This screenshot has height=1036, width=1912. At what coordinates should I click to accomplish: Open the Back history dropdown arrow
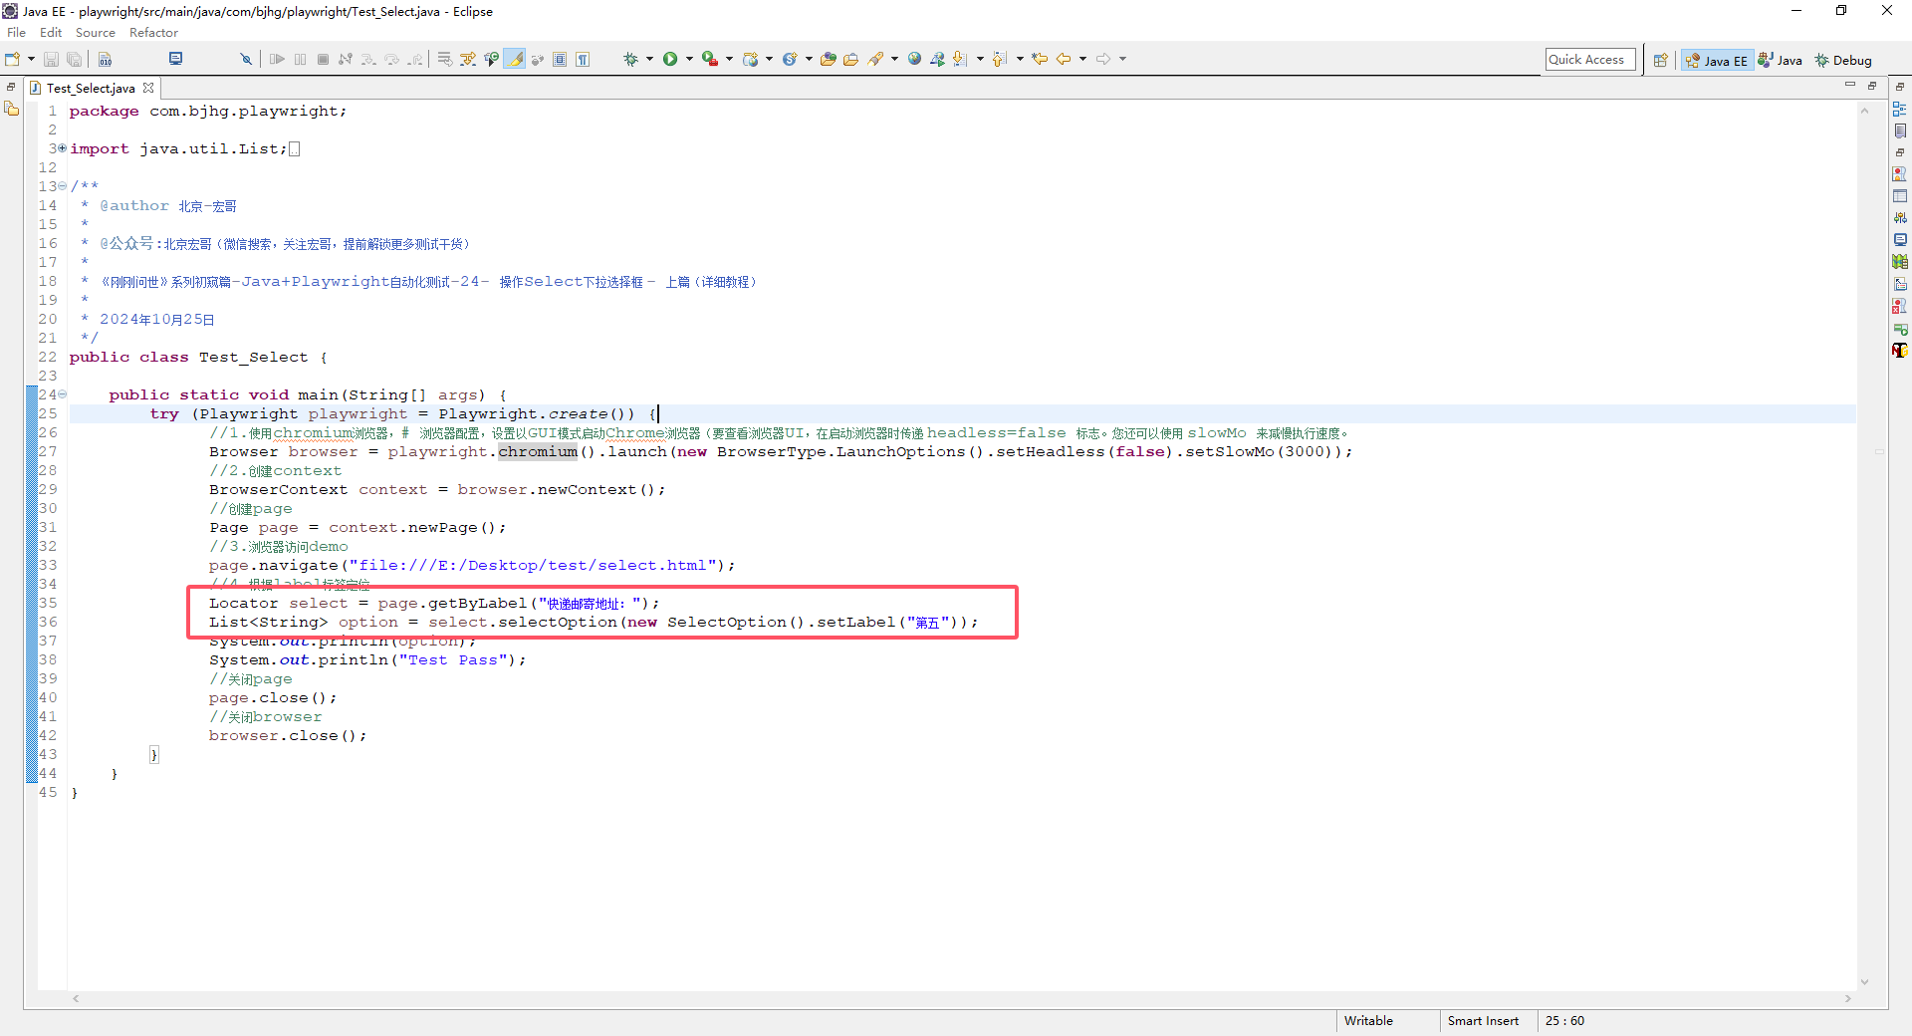pyautogui.click(x=1082, y=59)
